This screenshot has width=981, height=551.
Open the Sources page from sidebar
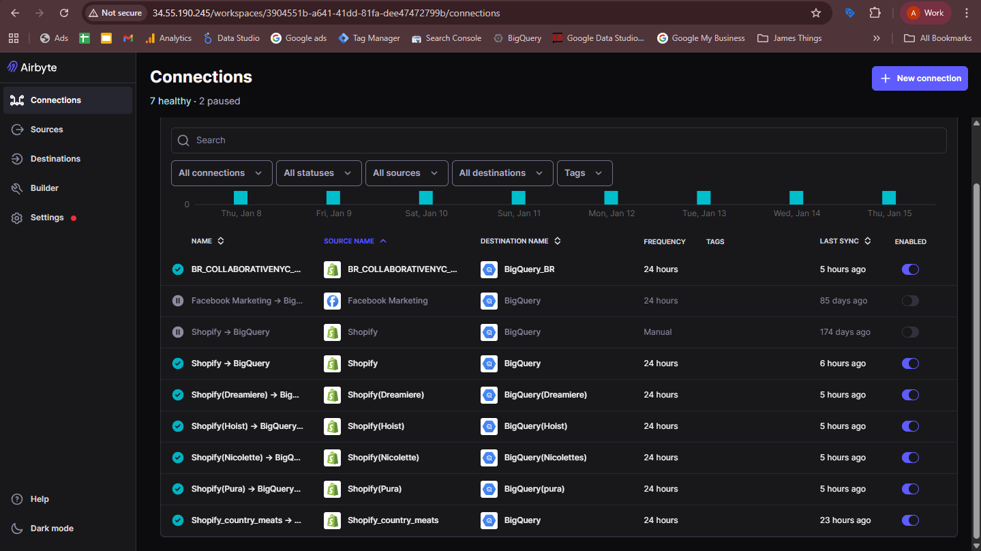67,130
